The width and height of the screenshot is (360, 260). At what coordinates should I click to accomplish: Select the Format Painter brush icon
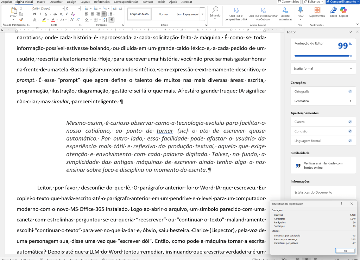(x=21, y=20)
